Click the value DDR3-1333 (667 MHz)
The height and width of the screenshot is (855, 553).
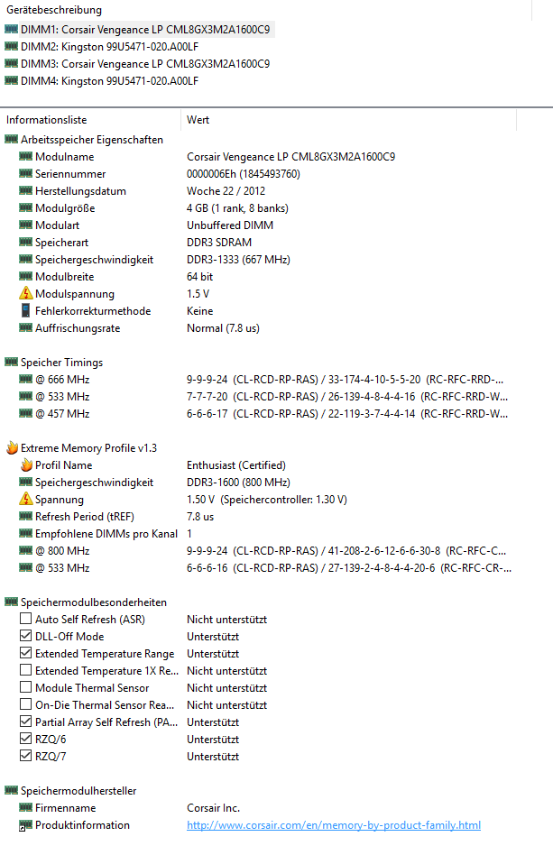tap(238, 260)
